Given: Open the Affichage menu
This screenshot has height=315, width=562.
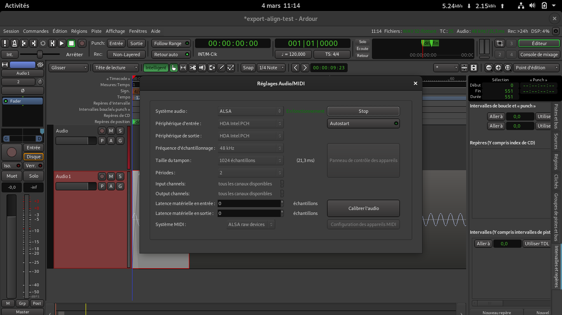Looking at the screenshot, I should click(x=115, y=31).
